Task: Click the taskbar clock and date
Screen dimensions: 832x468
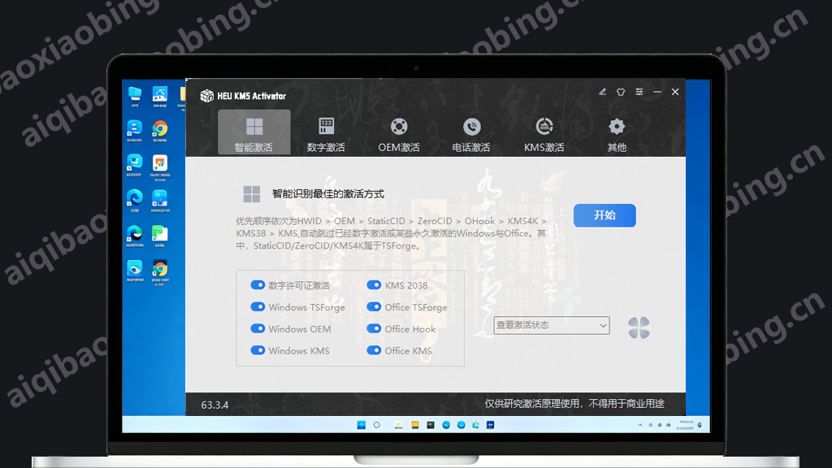Action: click(686, 425)
